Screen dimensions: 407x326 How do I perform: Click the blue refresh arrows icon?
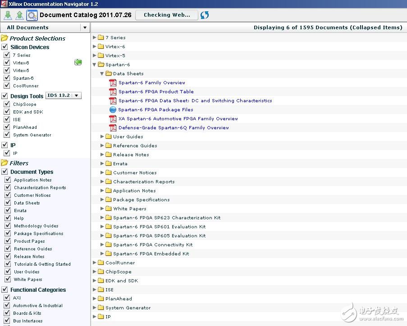tap(205, 15)
